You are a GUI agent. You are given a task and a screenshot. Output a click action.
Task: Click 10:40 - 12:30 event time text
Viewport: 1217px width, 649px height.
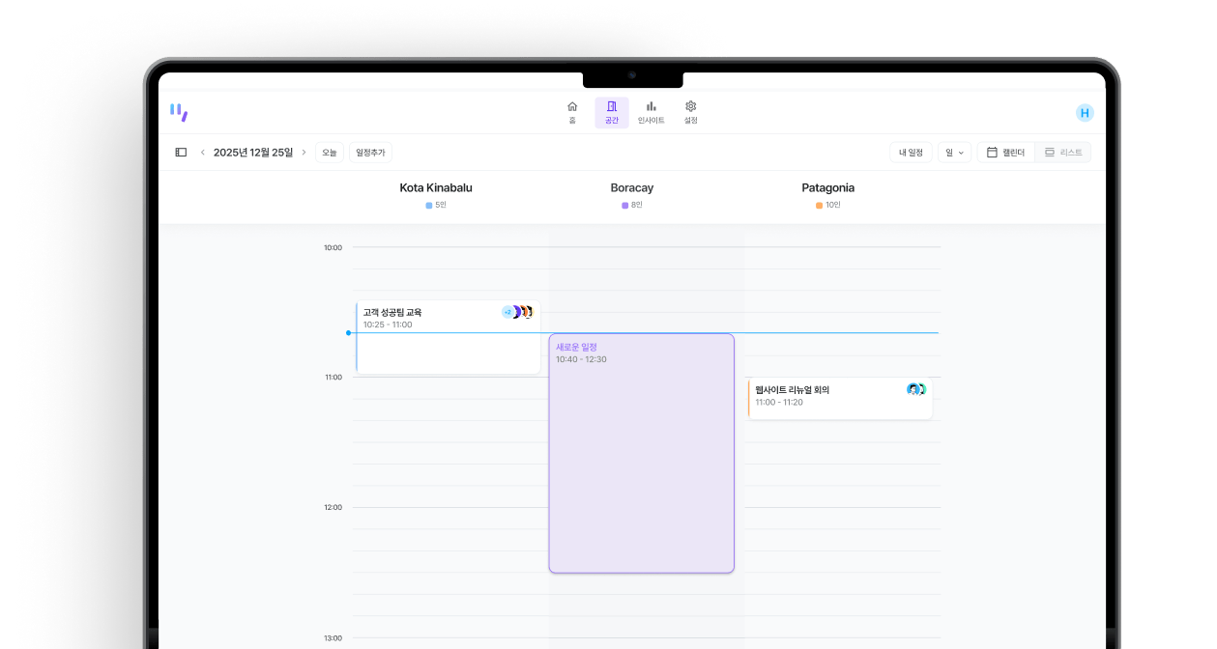[581, 359]
